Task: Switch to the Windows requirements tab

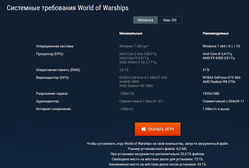Action: [145, 20]
